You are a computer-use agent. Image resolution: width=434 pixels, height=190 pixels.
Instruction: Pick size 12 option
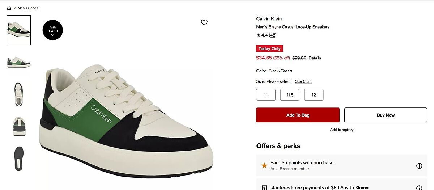pos(314,95)
